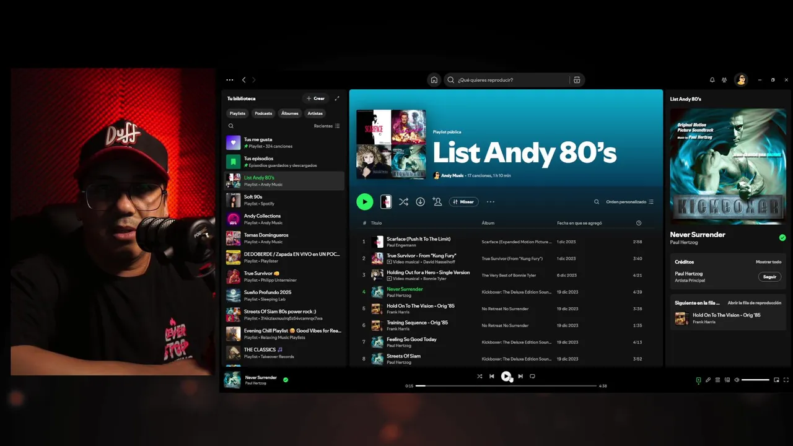Open Connect to a device icon
Screen dimensions: 793x446
727,380
